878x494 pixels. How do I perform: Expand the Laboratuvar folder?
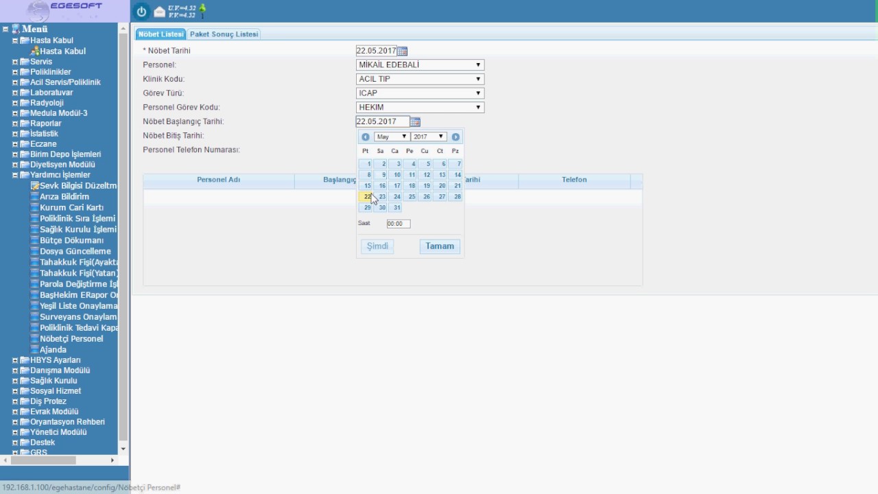click(x=15, y=93)
